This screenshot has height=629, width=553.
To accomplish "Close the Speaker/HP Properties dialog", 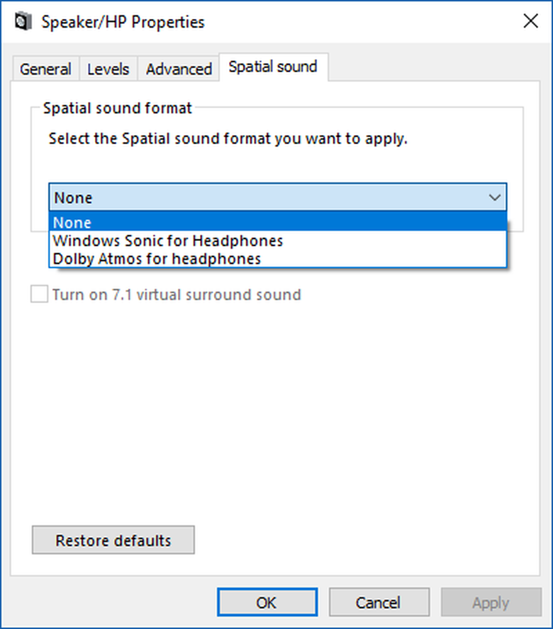I will point(530,21).
